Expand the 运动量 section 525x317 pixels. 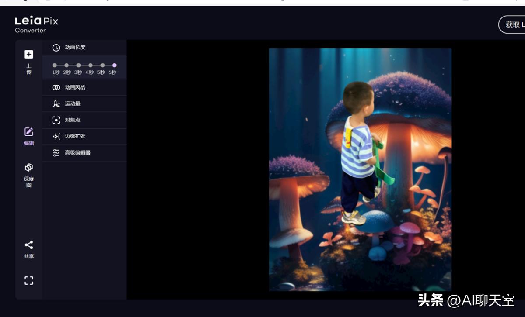[84, 103]
